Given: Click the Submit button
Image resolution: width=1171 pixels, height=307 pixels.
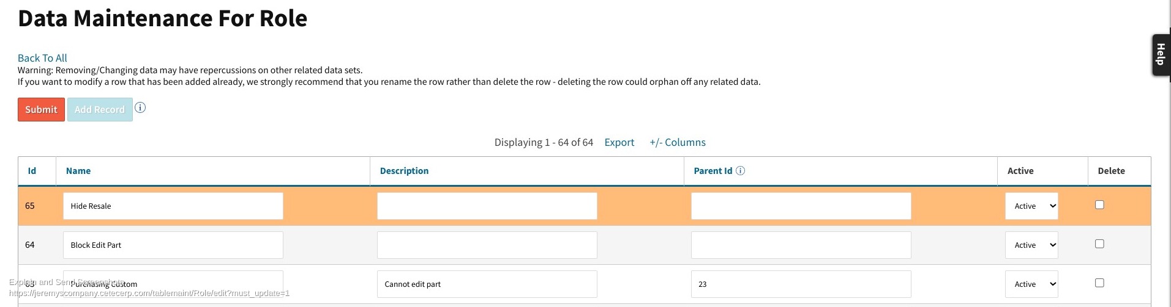Looking at the screenshot, I should point(41,110).
